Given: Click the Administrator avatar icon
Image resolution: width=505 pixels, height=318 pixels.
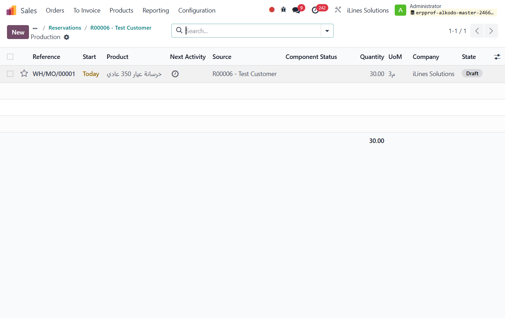Looking at the screenshot, I should tap(400, 10).
